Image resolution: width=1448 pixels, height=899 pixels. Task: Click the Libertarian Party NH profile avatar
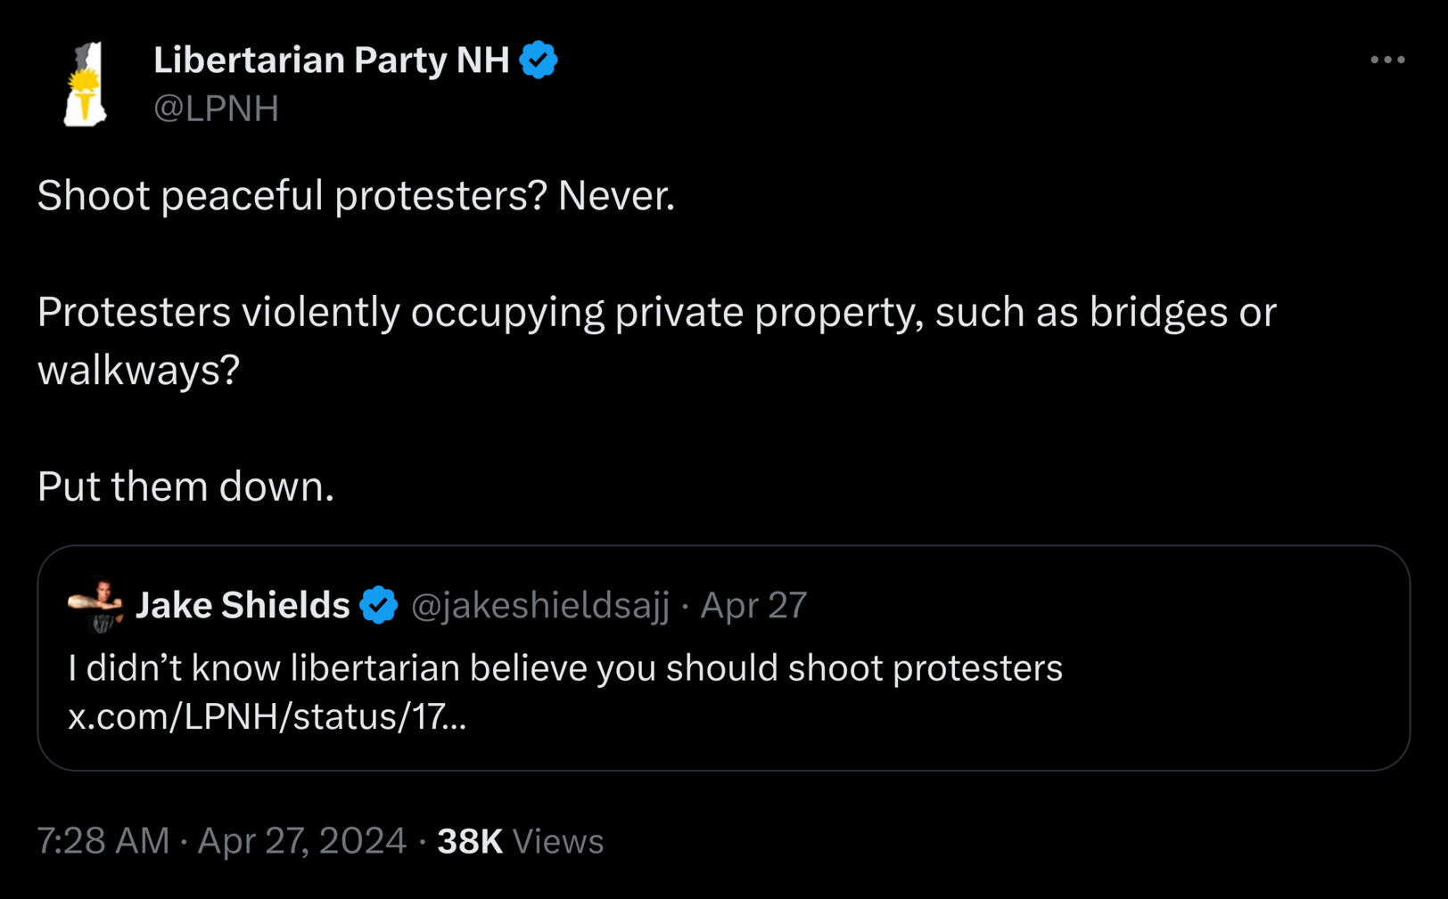click(86, 85)
